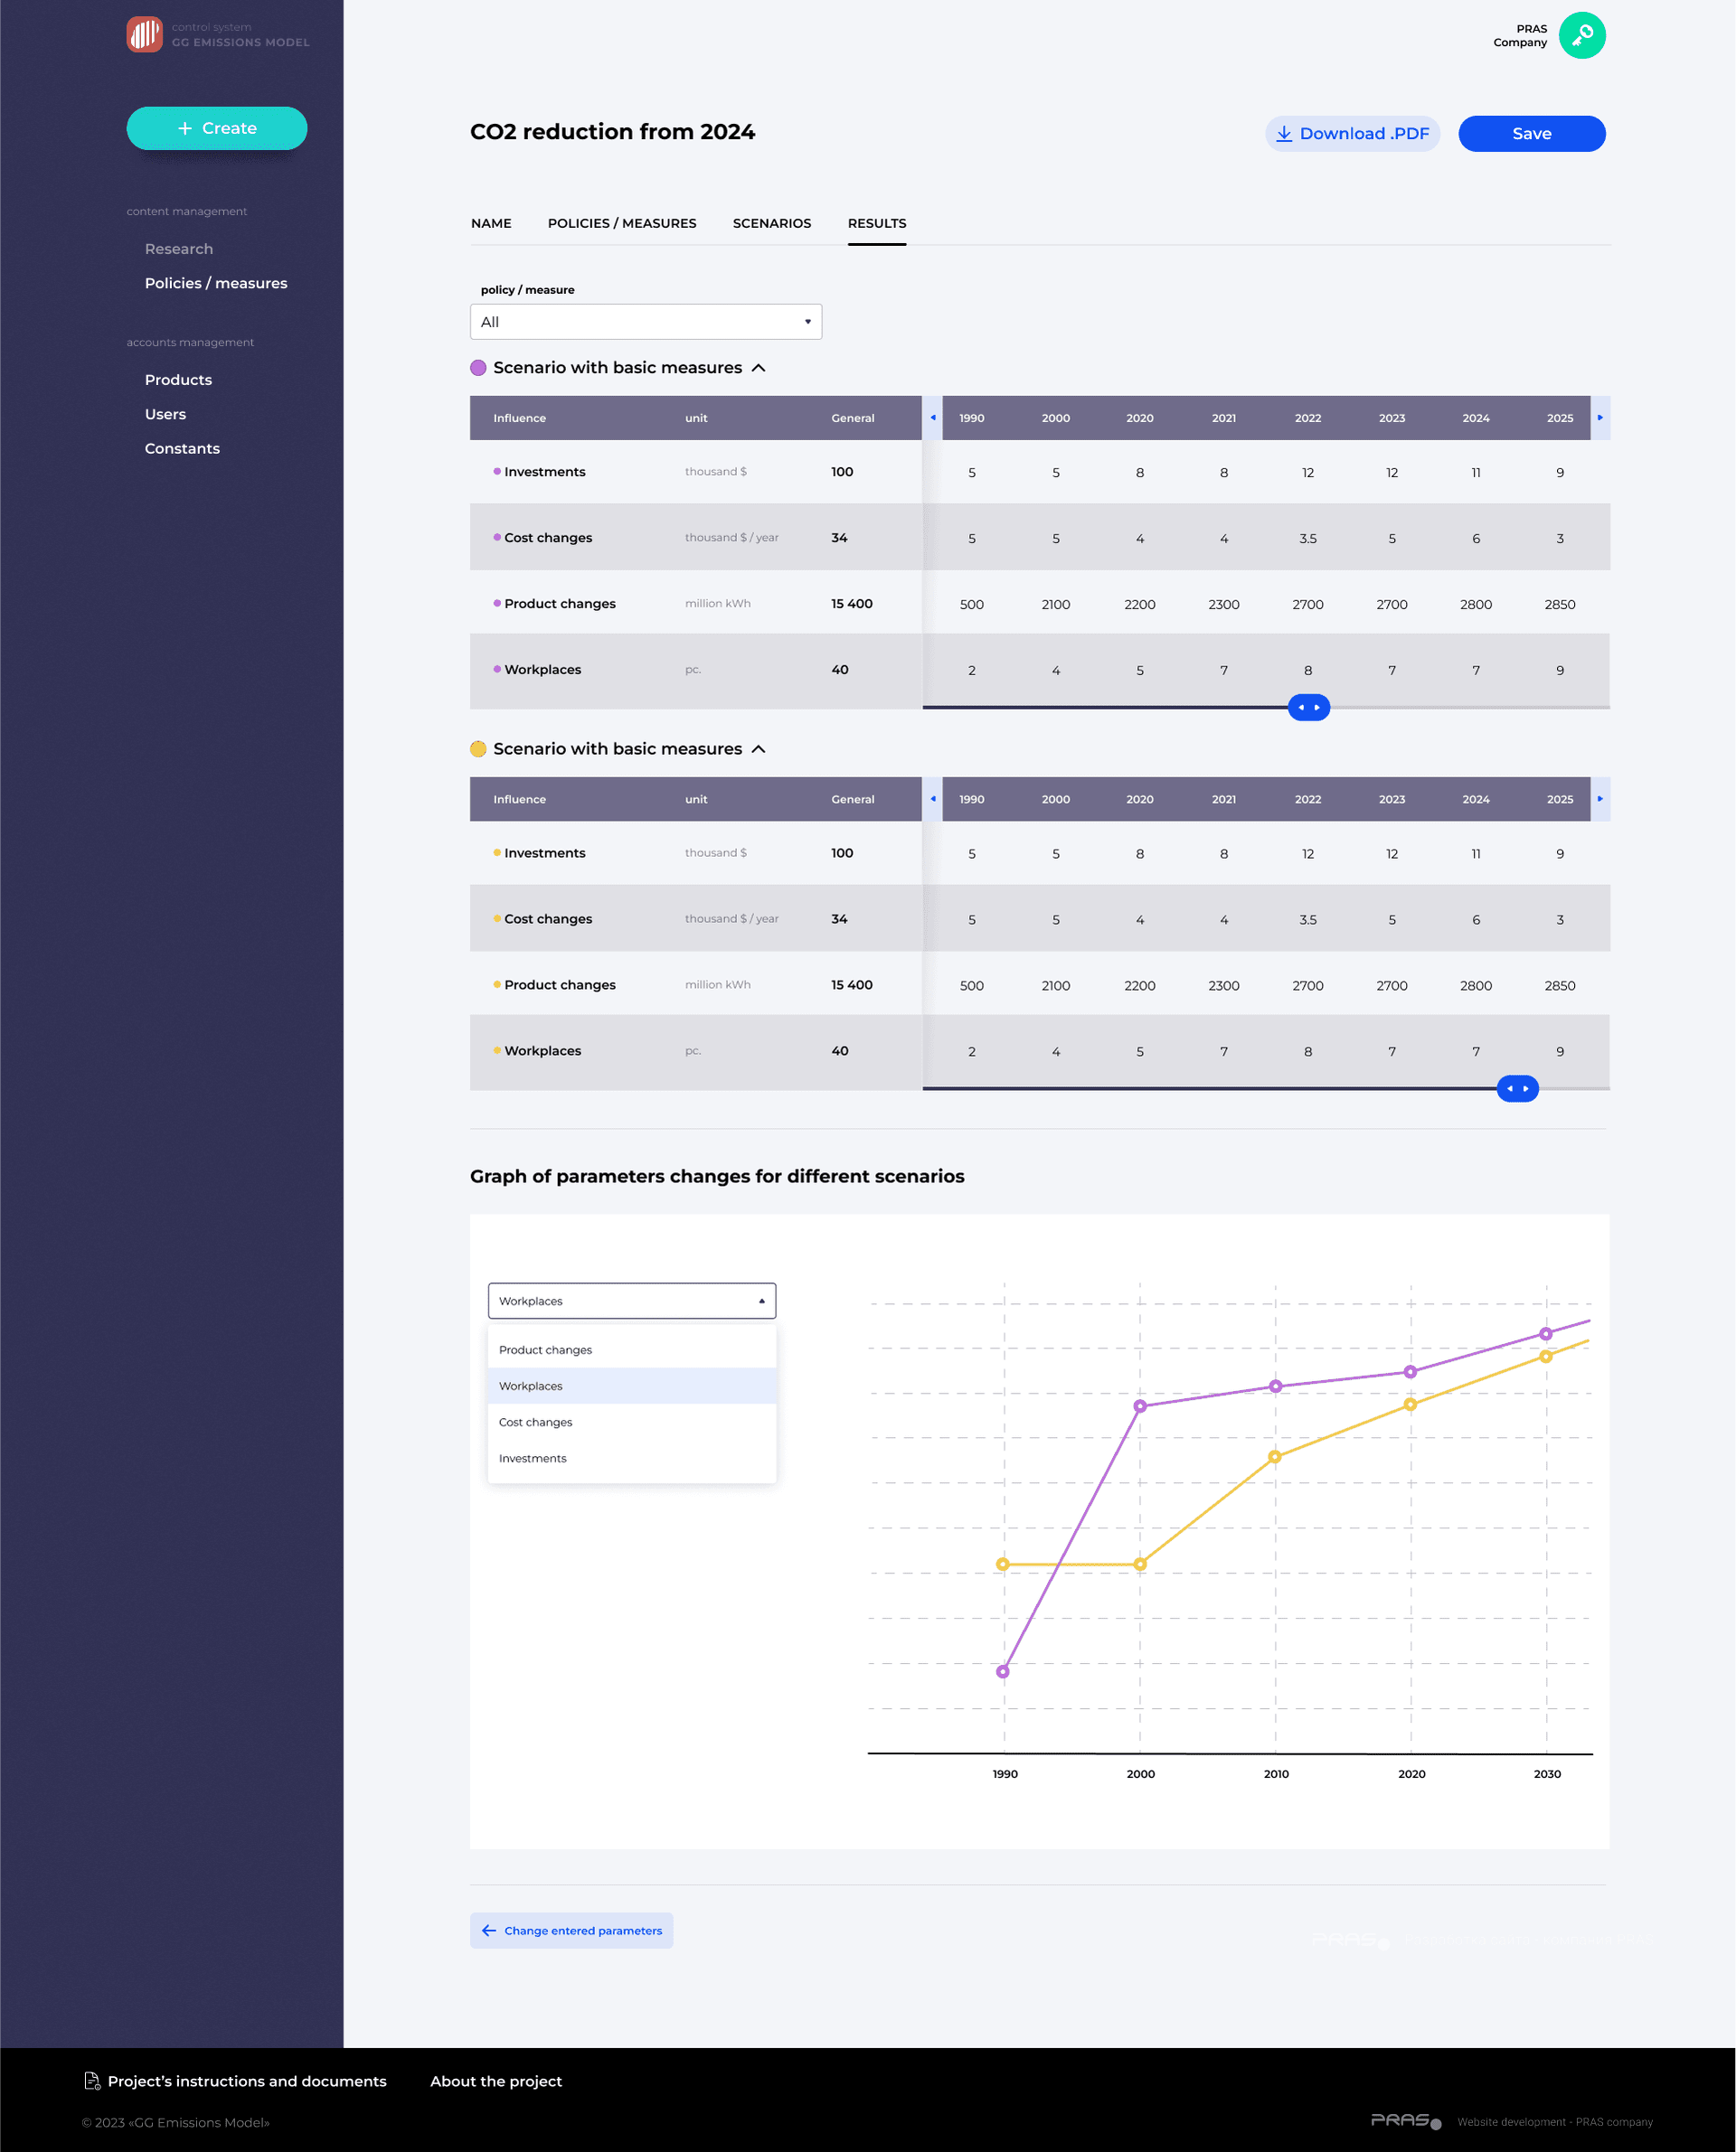Open About the project link
The height and width of the screenshot is (2152, 1736).
[496, 2081]
